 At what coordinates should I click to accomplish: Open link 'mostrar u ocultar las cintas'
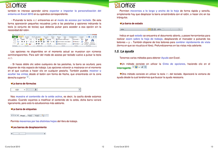54,72
